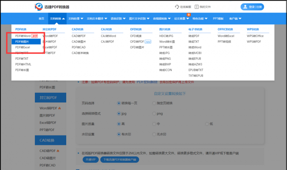Click the fire icon beside sidebar Word转PDF
The height and width of the screenshot is (170, 287).
[x=59, y=108]
